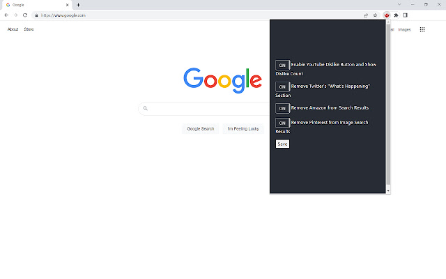Viewport: 446px width, 279px height.
Task: Toggle ON switch for Remove Pinterest results
Action: pyautogui.click(x=282, y=123)
